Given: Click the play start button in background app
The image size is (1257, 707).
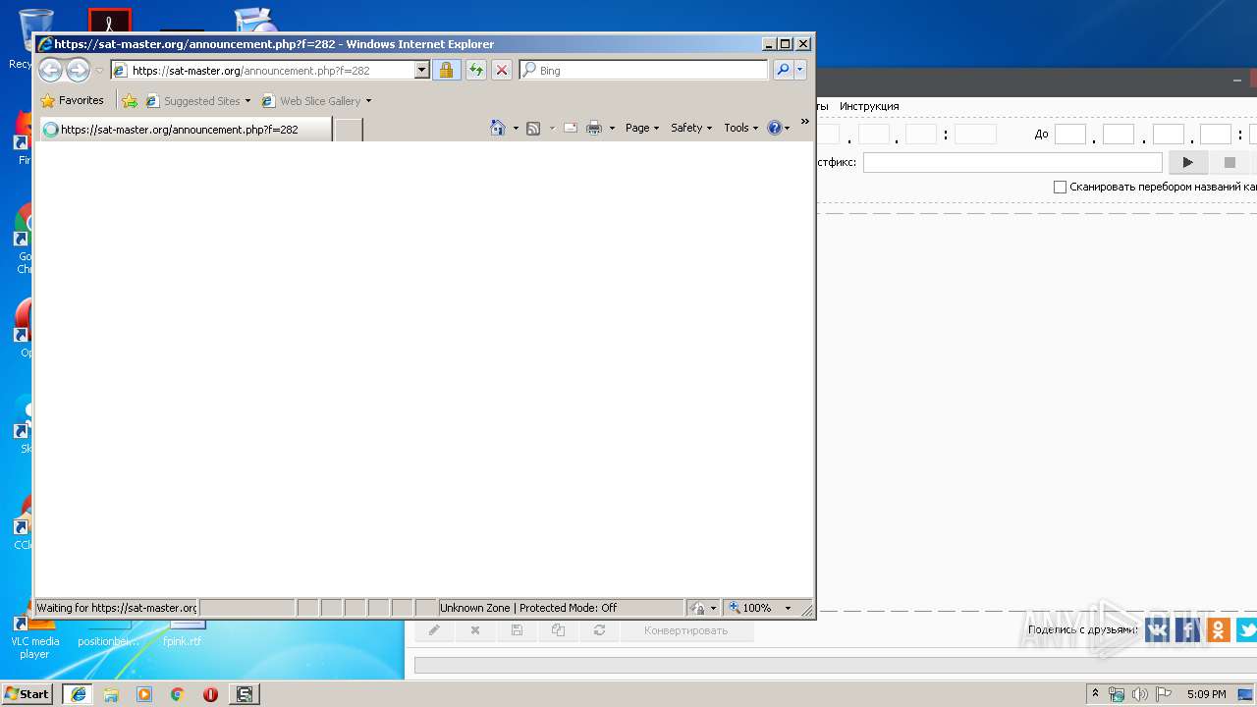Looking at the screenshot, I should tap(1188, 162).
